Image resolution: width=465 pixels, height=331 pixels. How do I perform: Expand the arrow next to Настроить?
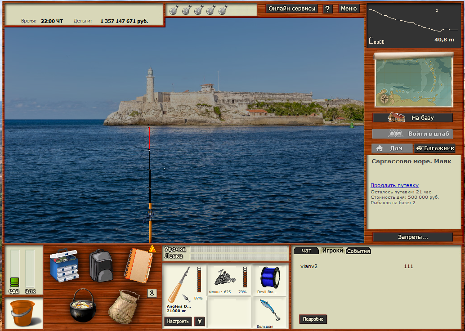point(200,322)
